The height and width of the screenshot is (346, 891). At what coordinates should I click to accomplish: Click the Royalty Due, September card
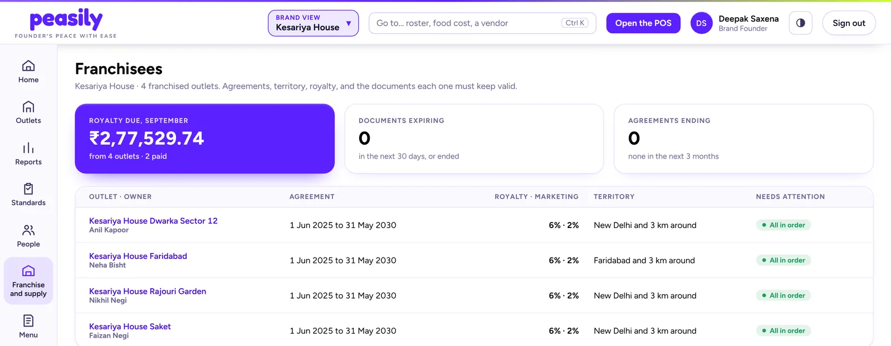coord(205,139)
